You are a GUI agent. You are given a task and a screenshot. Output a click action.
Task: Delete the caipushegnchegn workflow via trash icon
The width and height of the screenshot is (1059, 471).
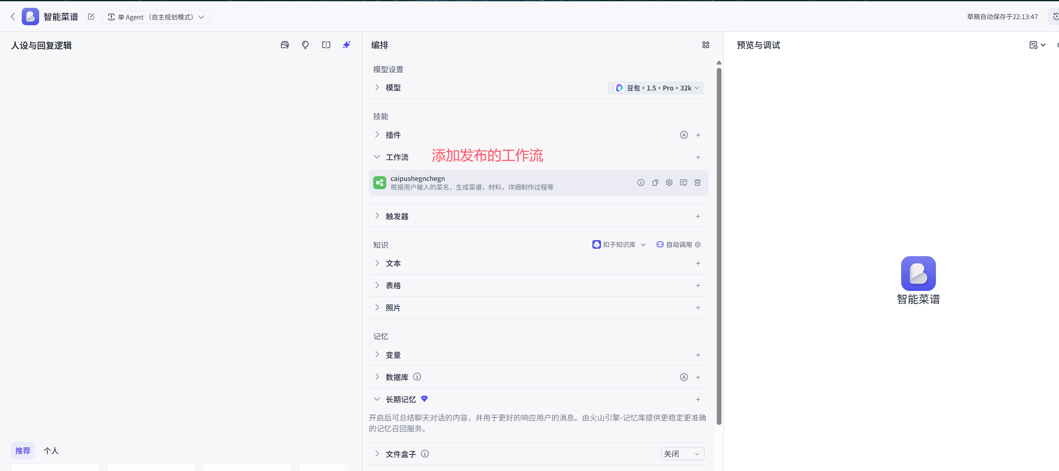tap(697, 183)
